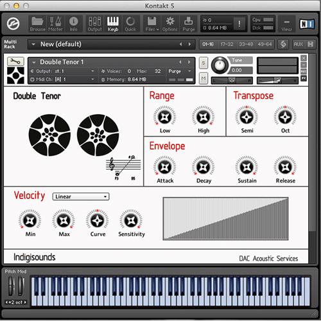
Task: Open instrument edit mode wrench
Action: [15, 62]
